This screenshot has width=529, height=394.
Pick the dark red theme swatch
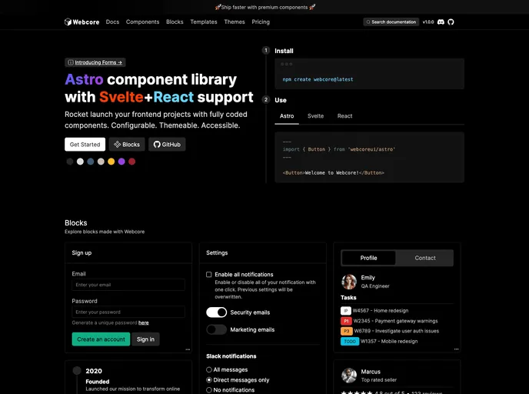(x=132, y=162)
